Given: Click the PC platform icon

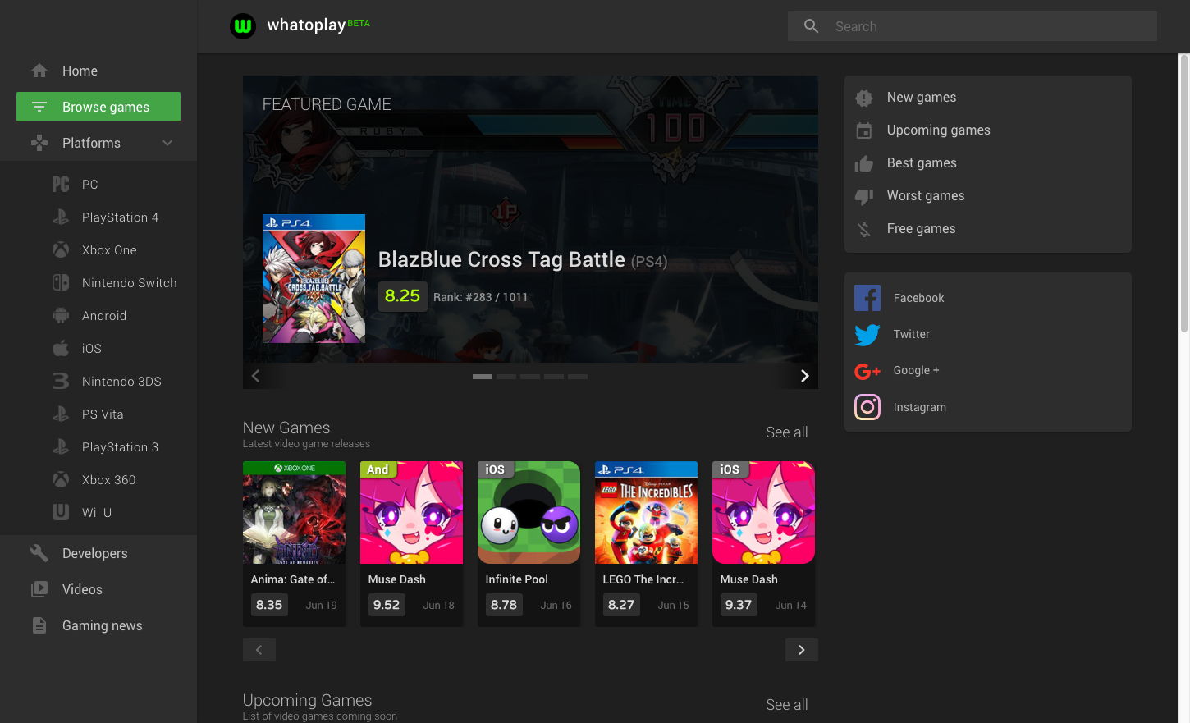Looking at the screenshot, I should point(61,185).
